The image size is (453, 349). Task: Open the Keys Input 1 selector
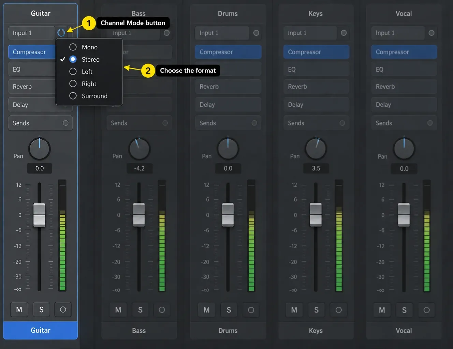click(310, 33)
